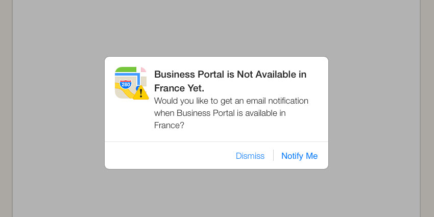Dismiss the Business Portal alert
This screenshot has width=434, height=217.
[x=250, y=156]
